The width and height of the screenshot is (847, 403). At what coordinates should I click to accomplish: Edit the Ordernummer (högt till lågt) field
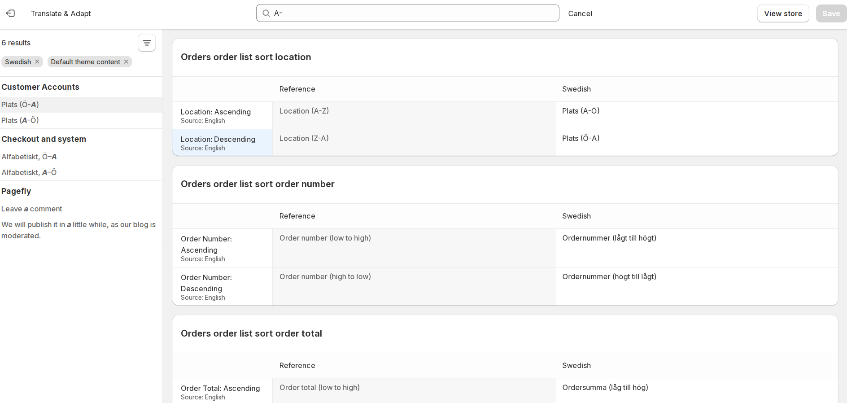(695, 286)
